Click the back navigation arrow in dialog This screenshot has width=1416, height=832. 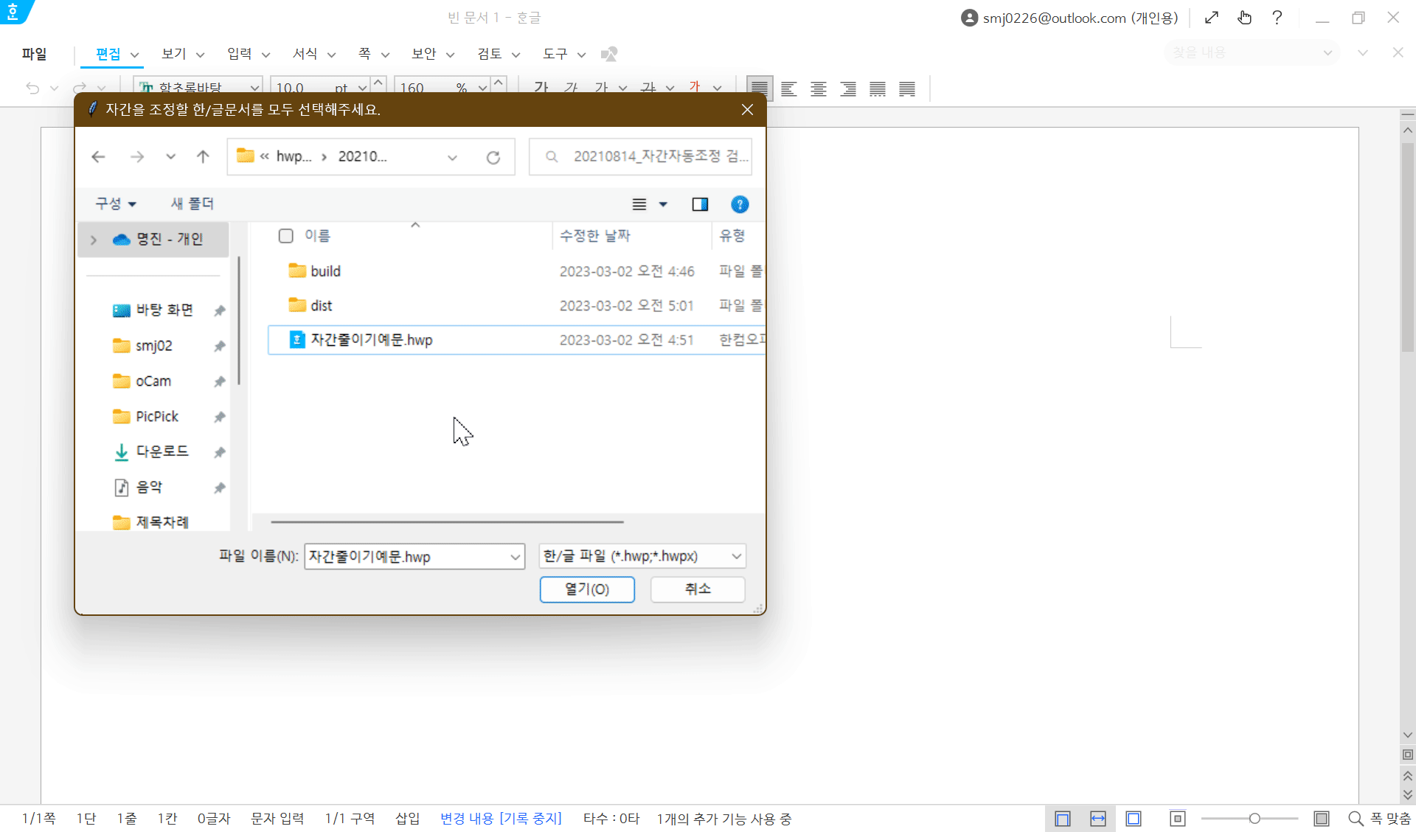pos(98,156)
